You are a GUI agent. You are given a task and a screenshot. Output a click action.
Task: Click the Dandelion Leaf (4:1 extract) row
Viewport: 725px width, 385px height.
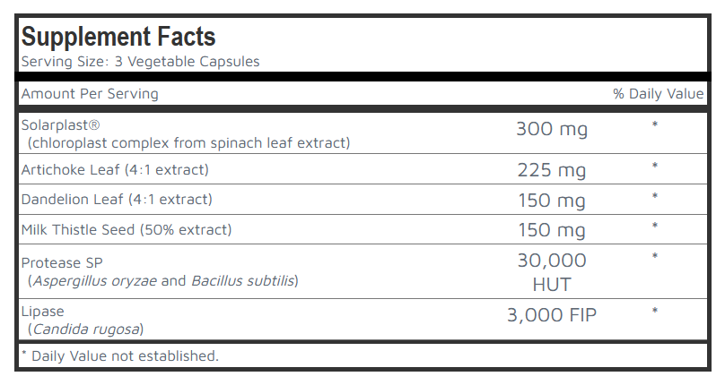117,200
